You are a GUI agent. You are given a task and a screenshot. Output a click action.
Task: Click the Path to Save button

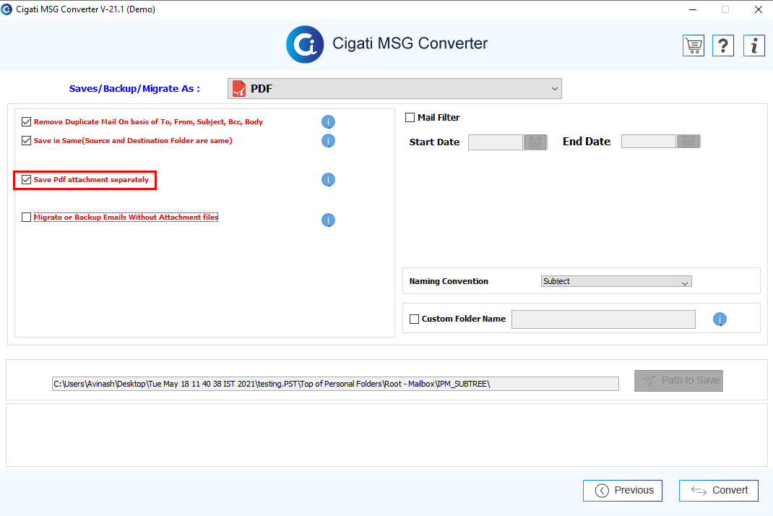[679, 381]
